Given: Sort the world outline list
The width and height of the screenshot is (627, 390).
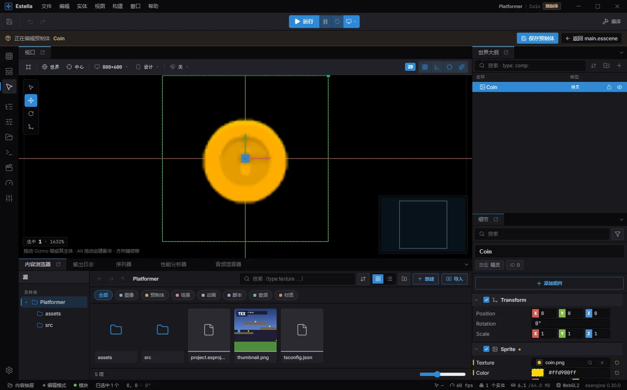Looking at the screenshot, I should [x=594, y=66].
